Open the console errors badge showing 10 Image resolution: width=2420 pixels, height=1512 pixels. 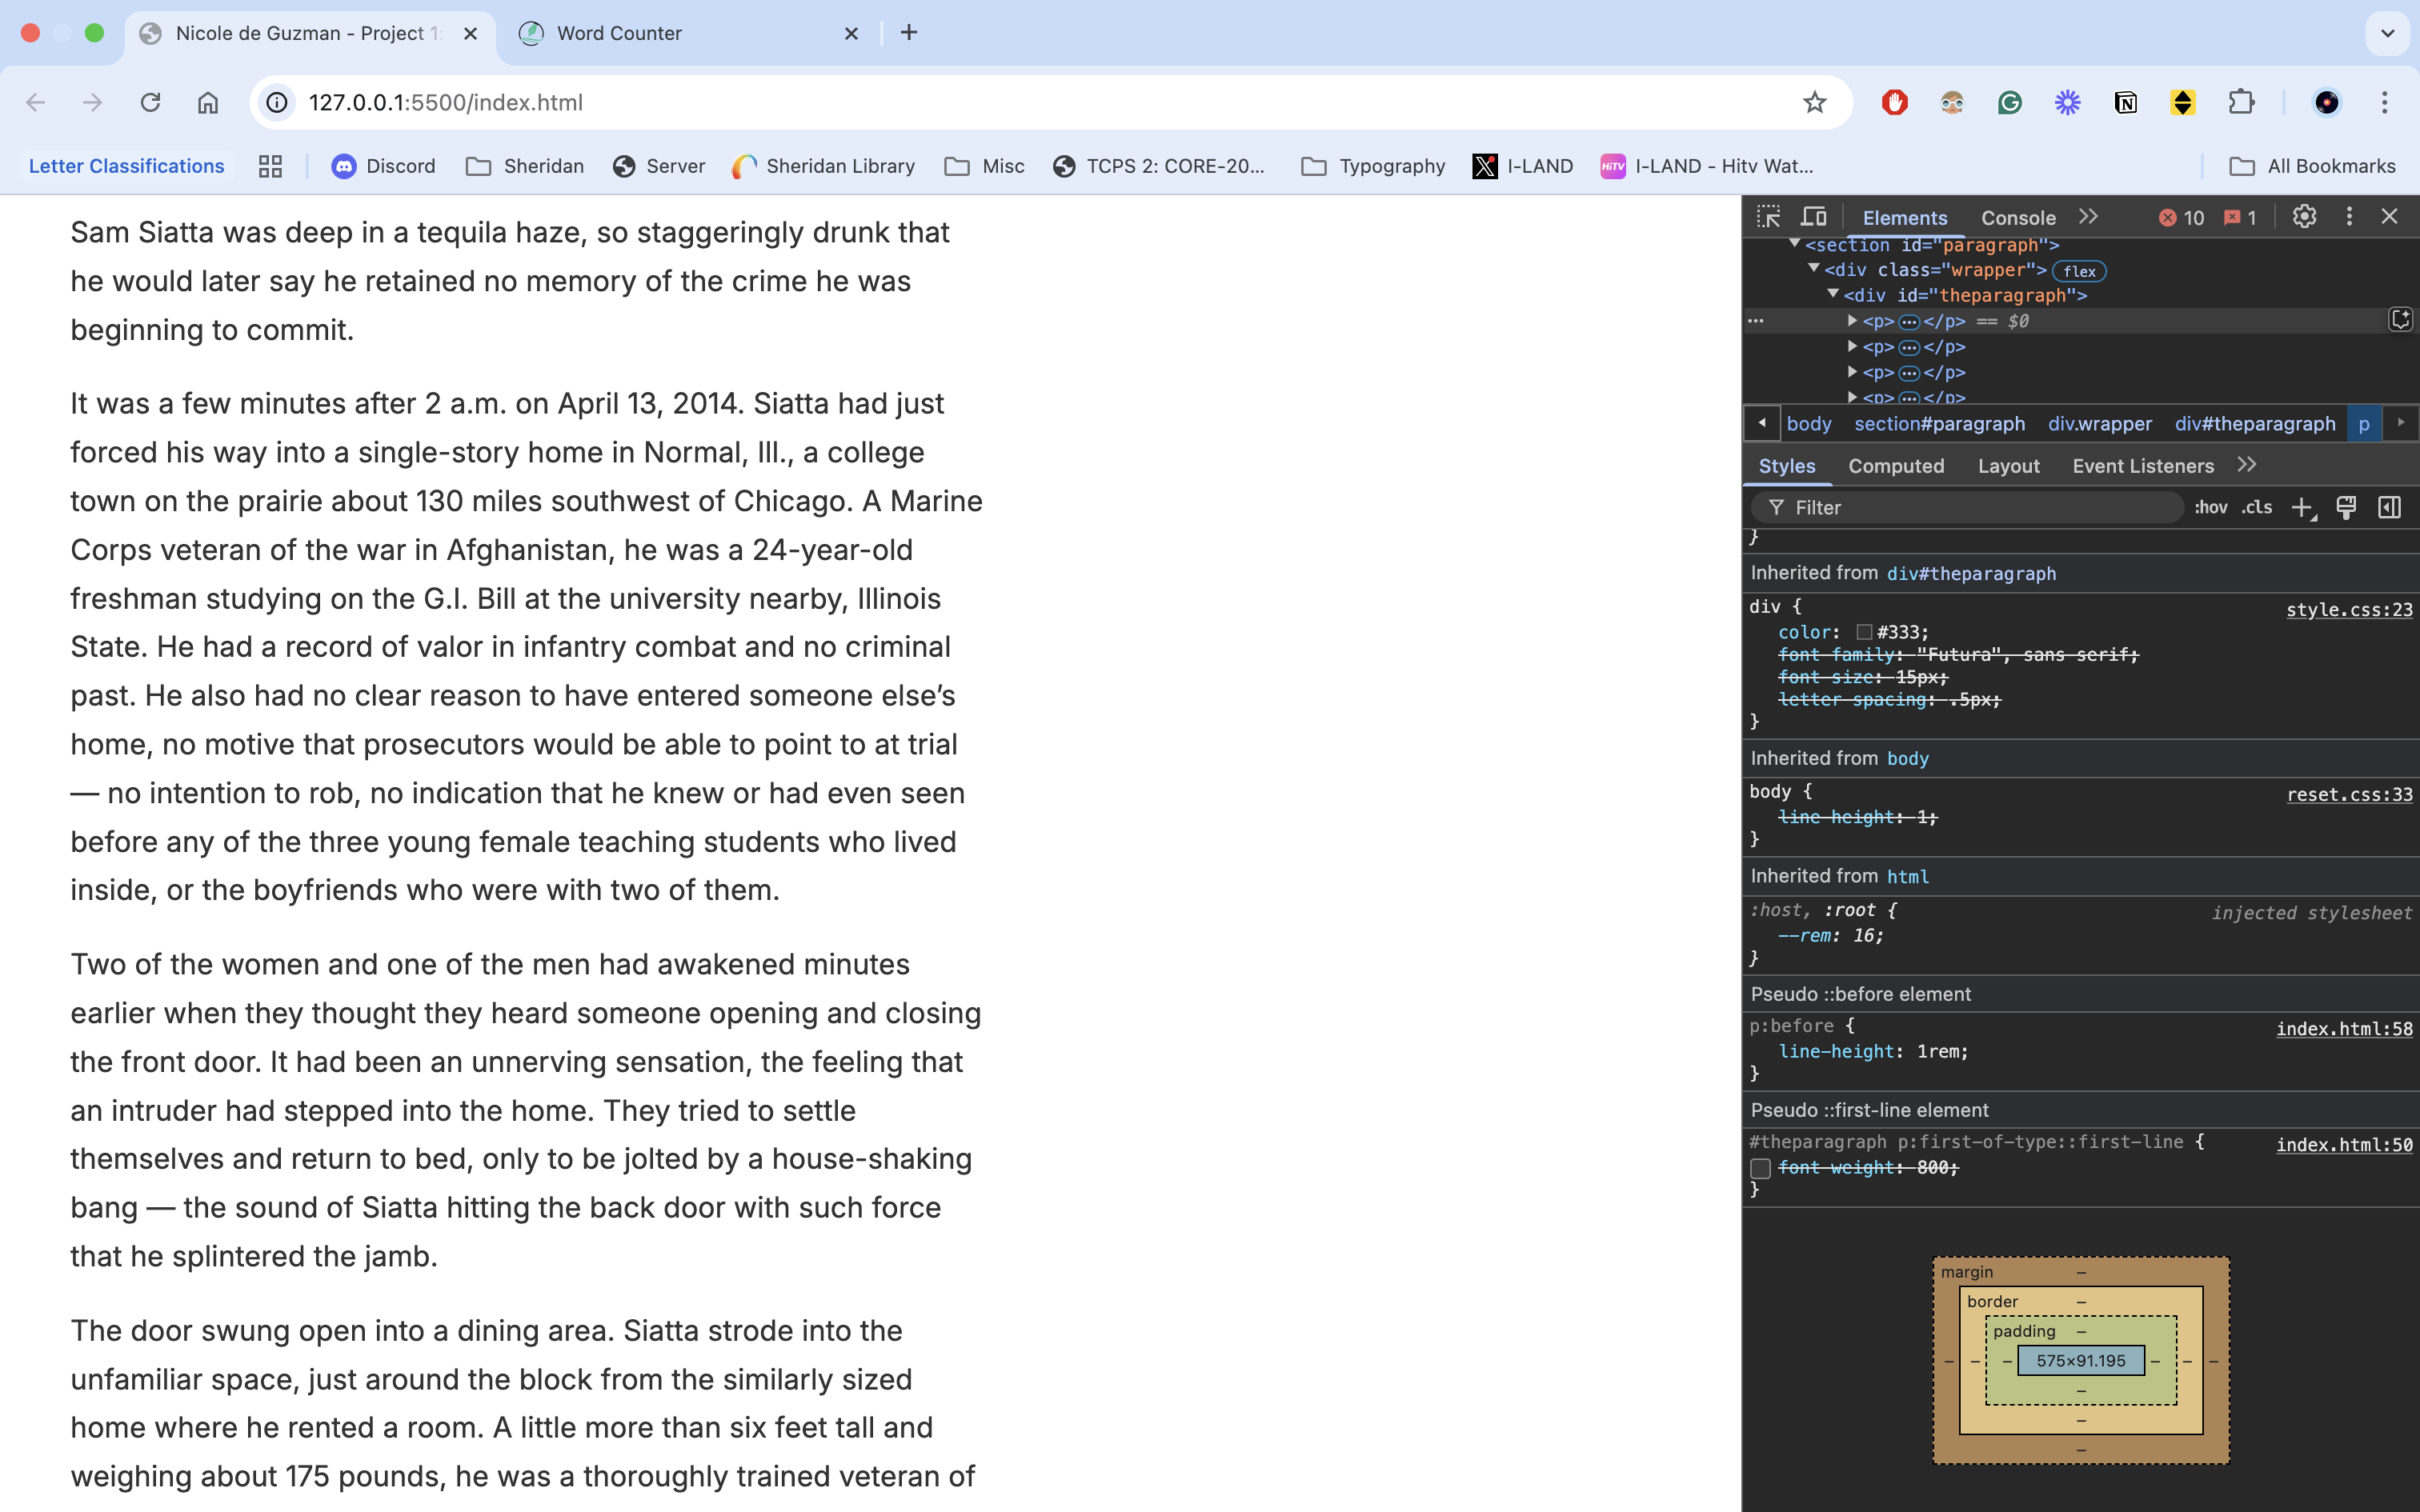[x=2181, y=217]
